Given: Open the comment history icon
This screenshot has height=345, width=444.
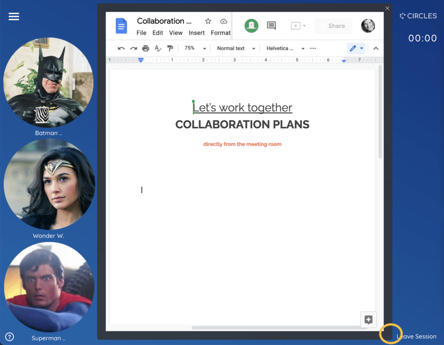Looking at the screenshot, I should coord(271,26).
